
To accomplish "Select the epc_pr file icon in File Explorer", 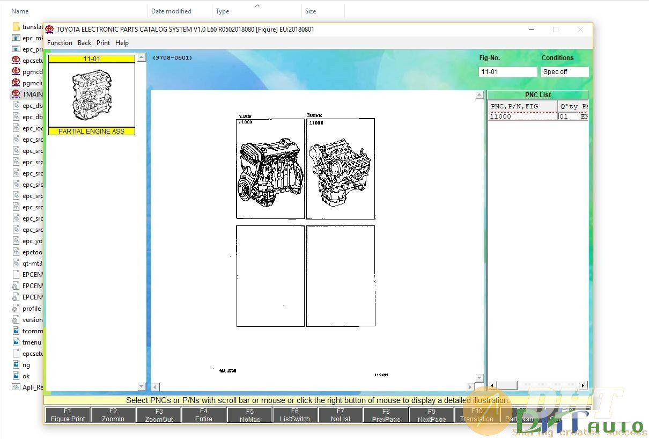I will tap(16, 49).
